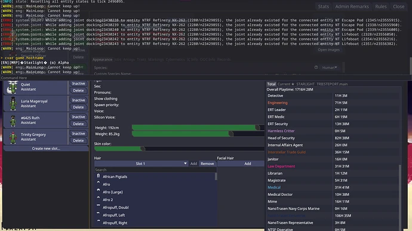Click the Head of Security row
Viewport: 412px width, 231px height.
(333, 138)
